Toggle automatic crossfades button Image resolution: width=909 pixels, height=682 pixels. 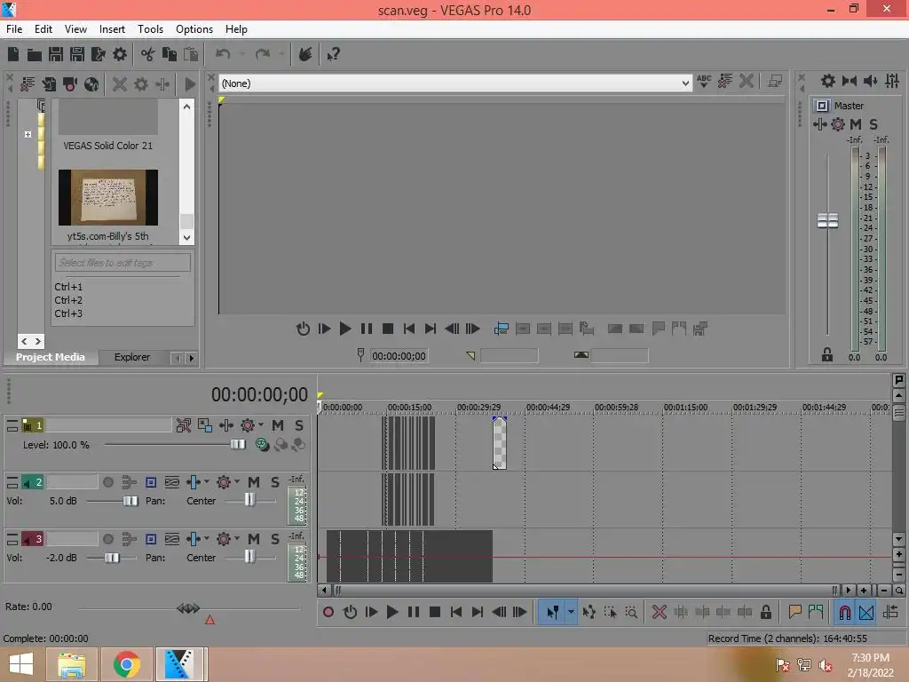tap(866, 612)
